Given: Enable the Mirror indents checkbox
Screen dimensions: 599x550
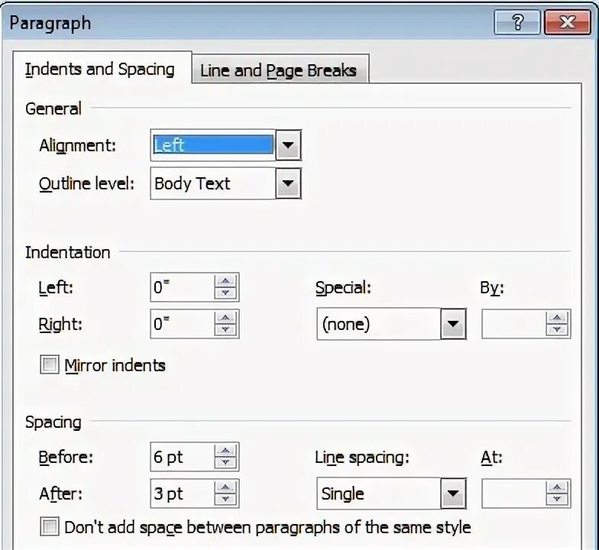Looking at the screenshot, I should click(50, 364).
